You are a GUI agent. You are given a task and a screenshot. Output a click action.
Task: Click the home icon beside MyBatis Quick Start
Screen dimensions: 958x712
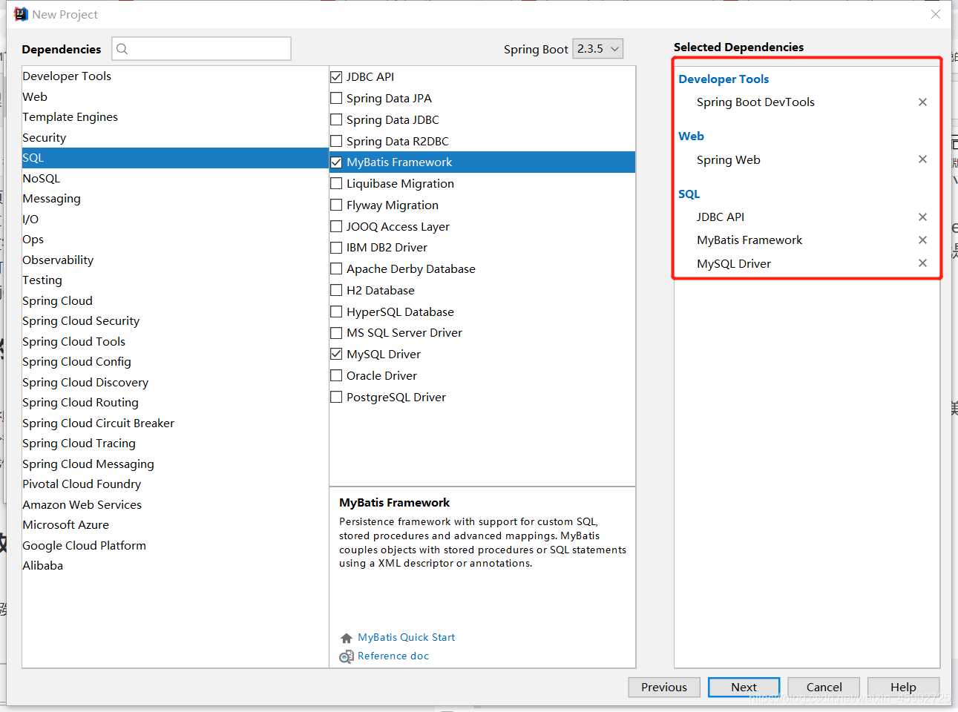(x=346, y=638)
